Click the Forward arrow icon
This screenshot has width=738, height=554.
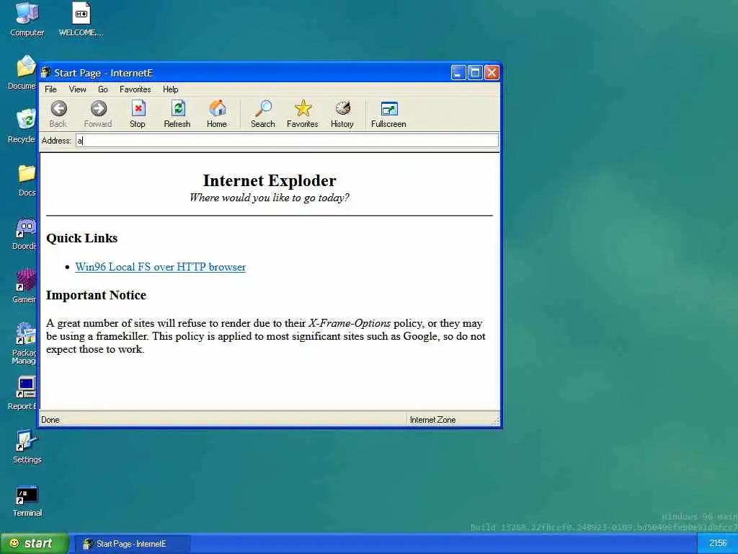pyautogui.click(x=98, y=109)
